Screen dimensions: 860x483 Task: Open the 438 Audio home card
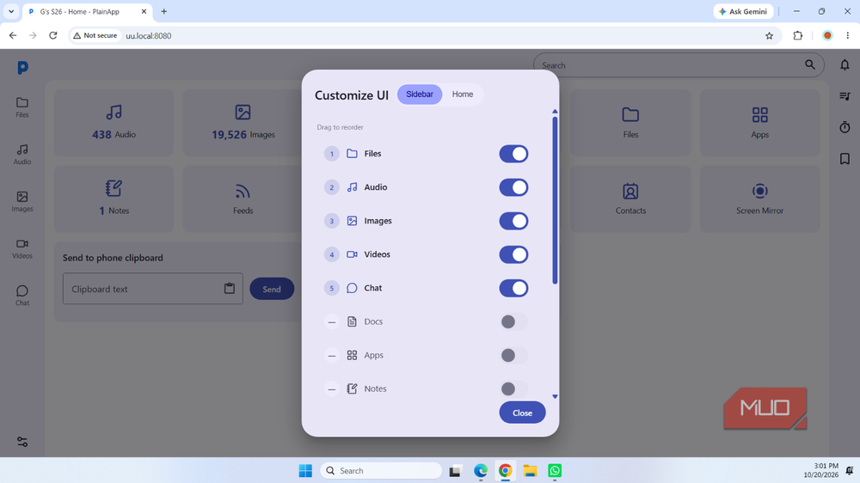click(x=114, y=123)
